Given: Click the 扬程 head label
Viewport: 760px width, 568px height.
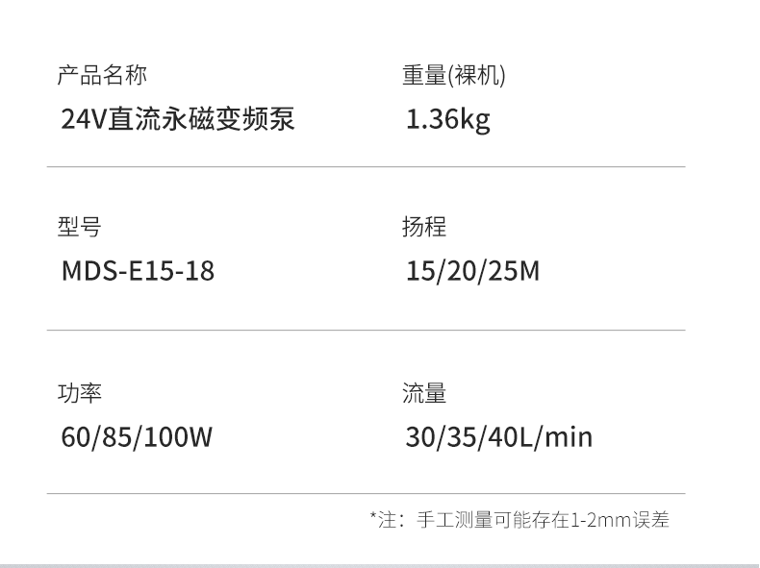Looking at the screenshot, I should (x=424, y=227).
